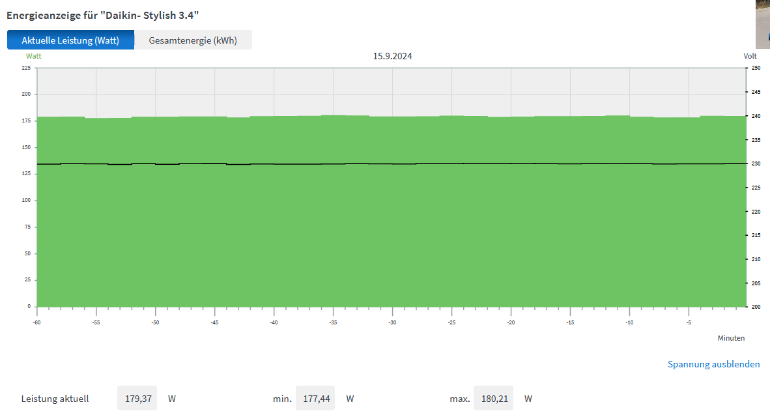
Task: Click the green power area of the chart
Action: click(391, 234)
